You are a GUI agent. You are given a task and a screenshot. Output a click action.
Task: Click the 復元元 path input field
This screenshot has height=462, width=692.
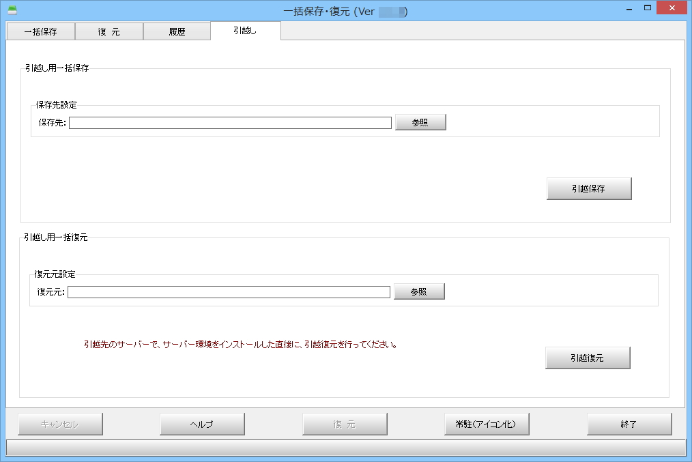click(x=229, y=292)
